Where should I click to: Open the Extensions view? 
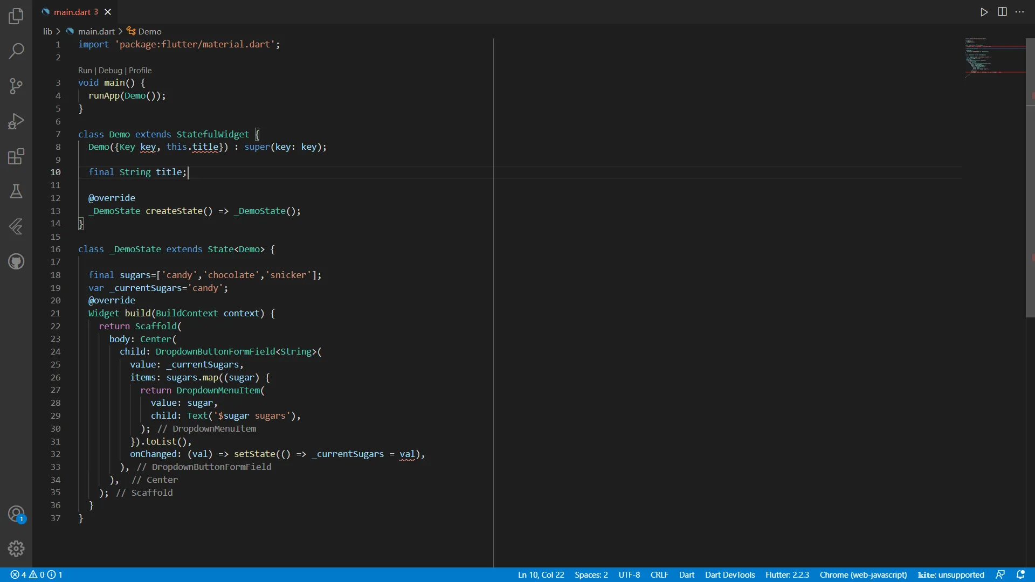[16, 157]
